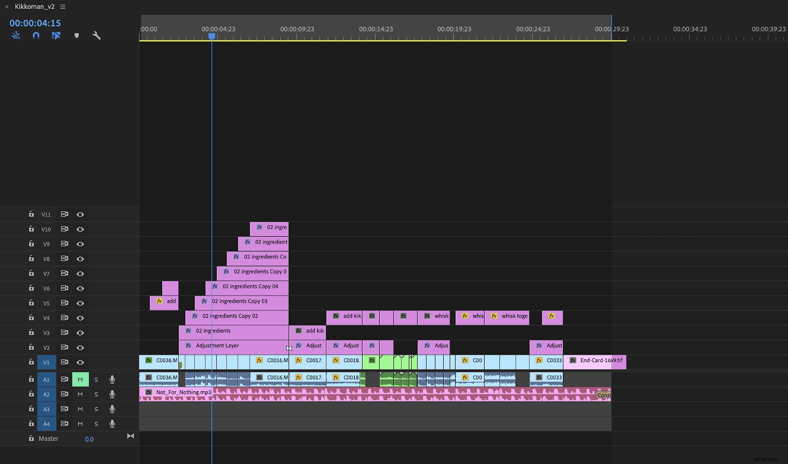Click the voice-over record microphone on track A1
Viewport: 788px width, 464px height.
click(x=112, y=379)
